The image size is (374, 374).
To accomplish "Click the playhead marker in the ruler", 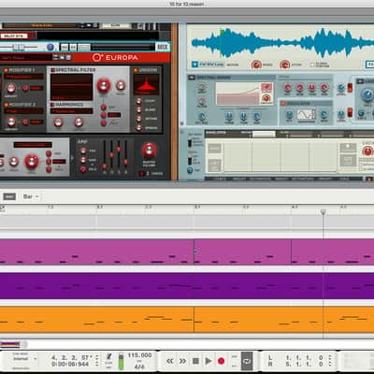I will pos(324,212).
